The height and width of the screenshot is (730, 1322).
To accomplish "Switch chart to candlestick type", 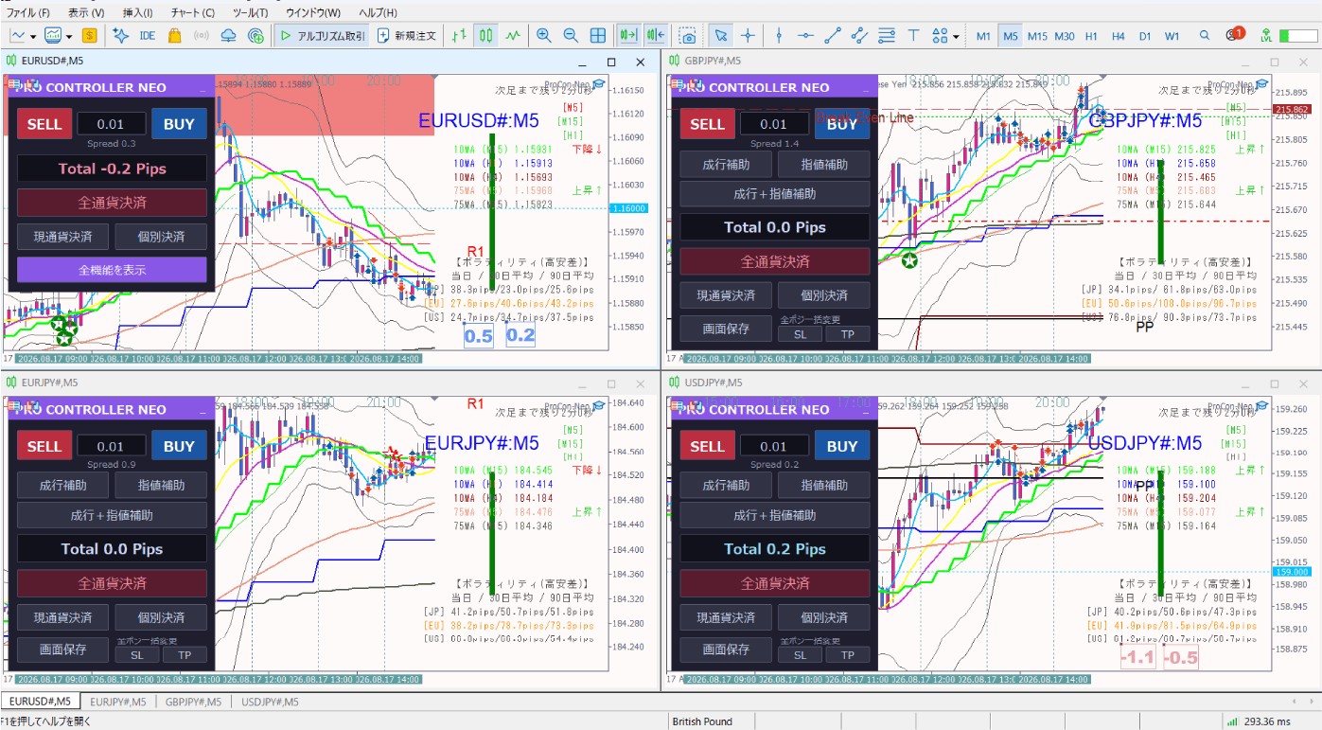I will click(486, 35).
